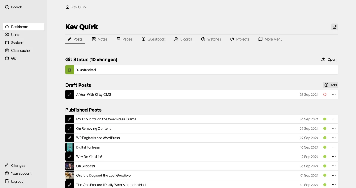Open the Clear cache trash icon
Image resolution: width=356 pixels, height=188 pixels.
[x=7, y=50]
